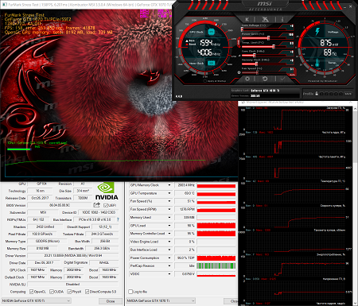The height and width of the screenshot is (306, 358).
Task: Open Memory Used sensor dropdown
Action: coord(169,218)
